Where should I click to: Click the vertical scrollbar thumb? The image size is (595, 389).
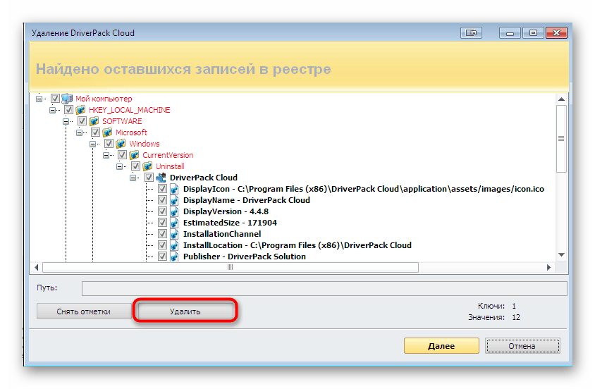point(562,139)
